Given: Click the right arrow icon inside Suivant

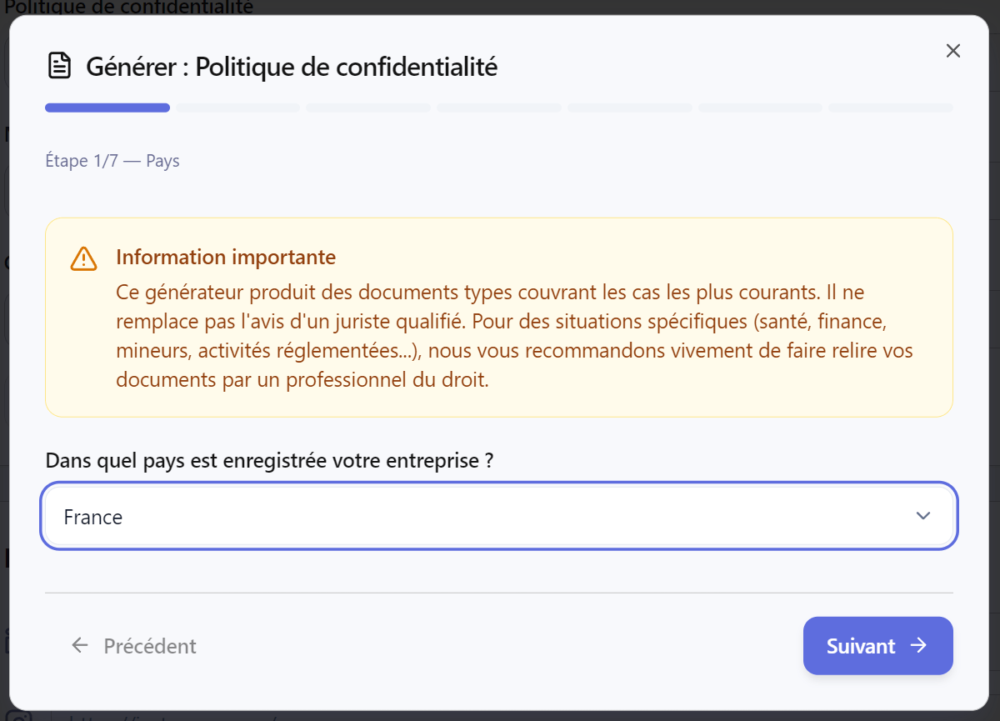Looking at the screenshot, I should 918,645.
